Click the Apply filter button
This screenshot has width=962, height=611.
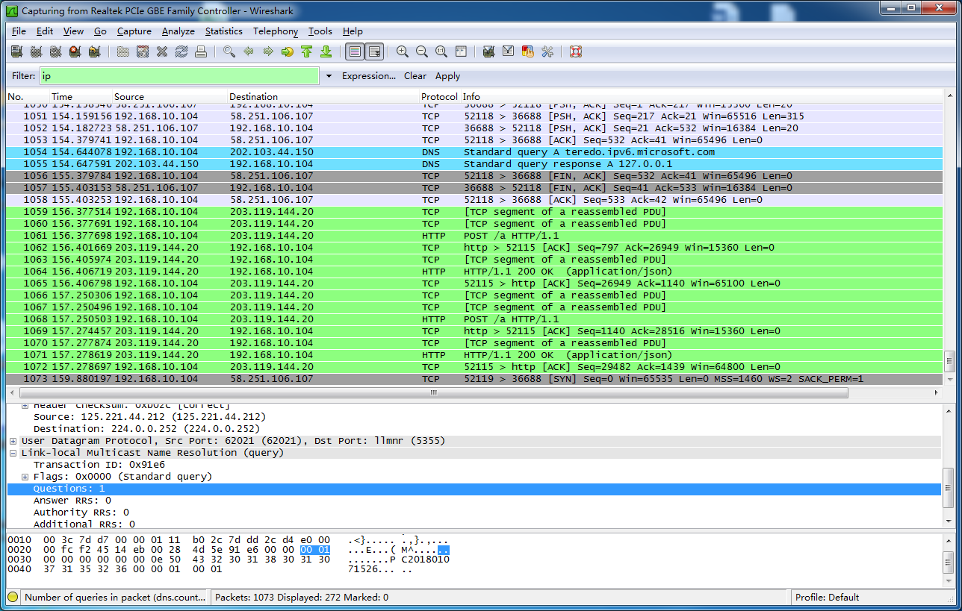click(447, 75)
